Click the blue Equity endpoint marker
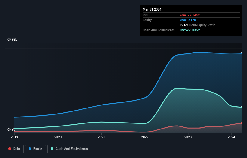 (242, 53)
